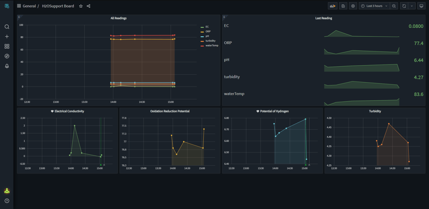
Task: Click the Create plus icon in sidebar
Action: tap(7, 37)
